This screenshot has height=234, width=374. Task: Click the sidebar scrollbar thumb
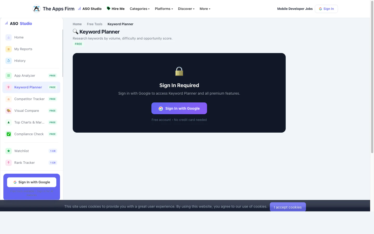(63, 53)
